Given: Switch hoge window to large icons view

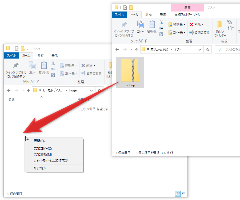Looking at the screenshot, I should [x=183, y=194].
